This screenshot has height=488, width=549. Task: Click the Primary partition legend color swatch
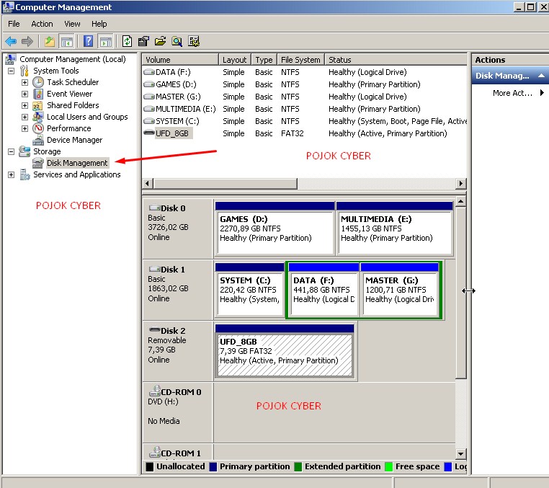coord(213,467)
